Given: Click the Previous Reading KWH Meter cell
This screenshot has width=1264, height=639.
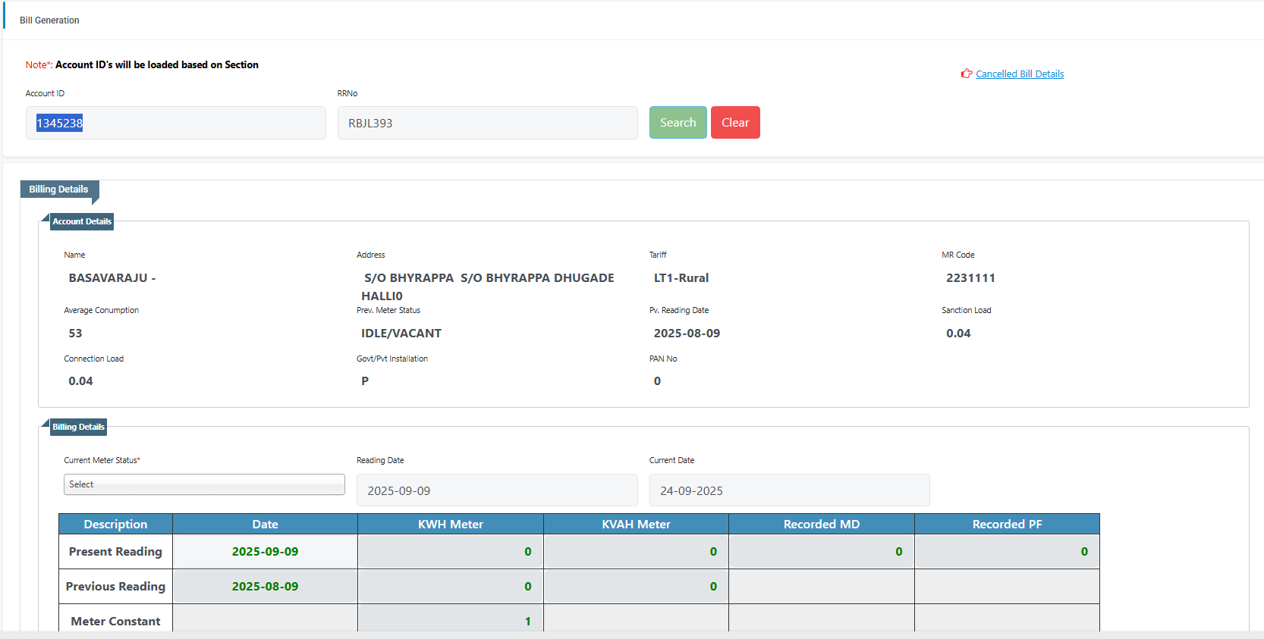Looking at the screenshot, I should point(451,587).
